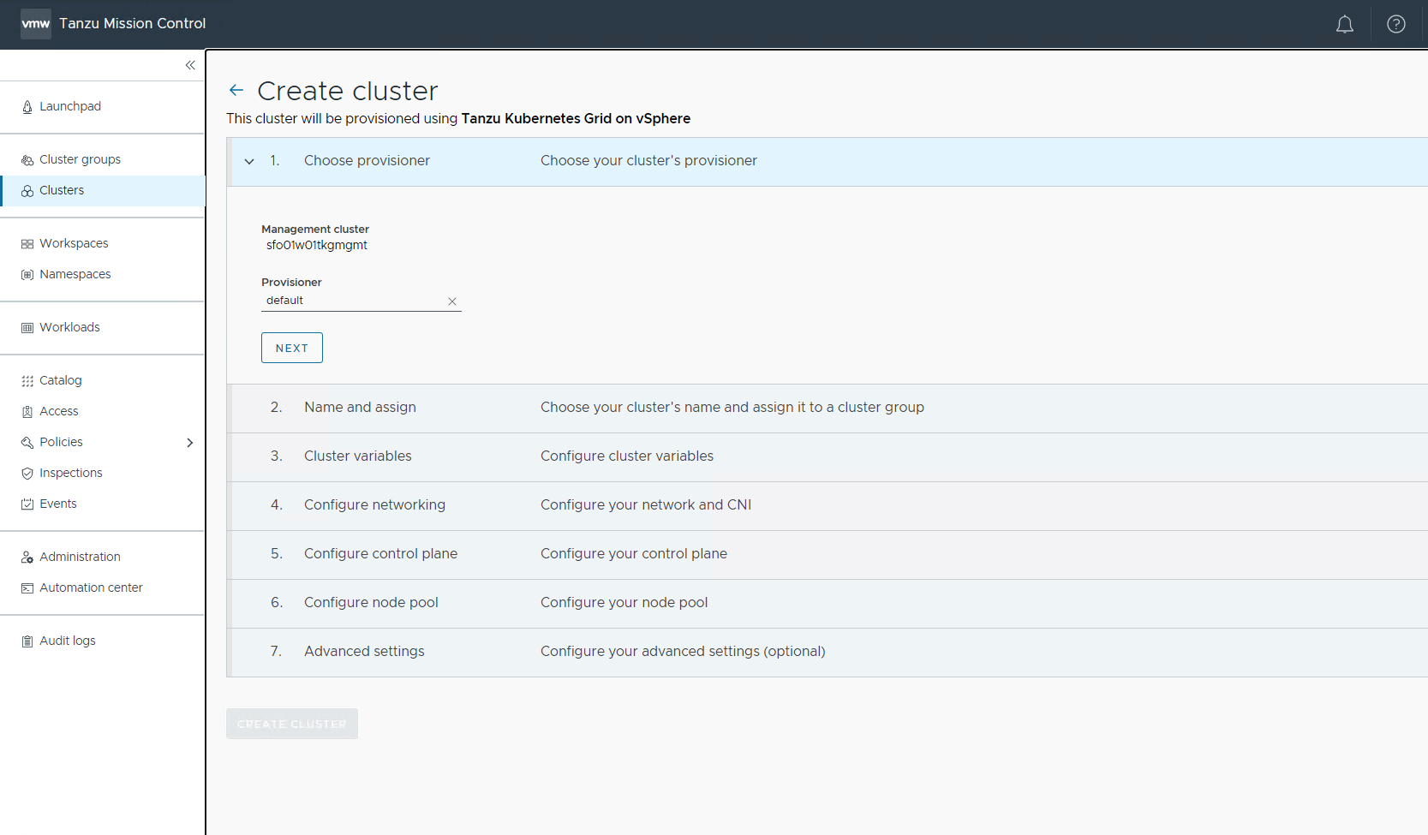The width and height of the screenshot is (1428, 835).
Task: Click the Namespaces icon
Action: point(27,275)
